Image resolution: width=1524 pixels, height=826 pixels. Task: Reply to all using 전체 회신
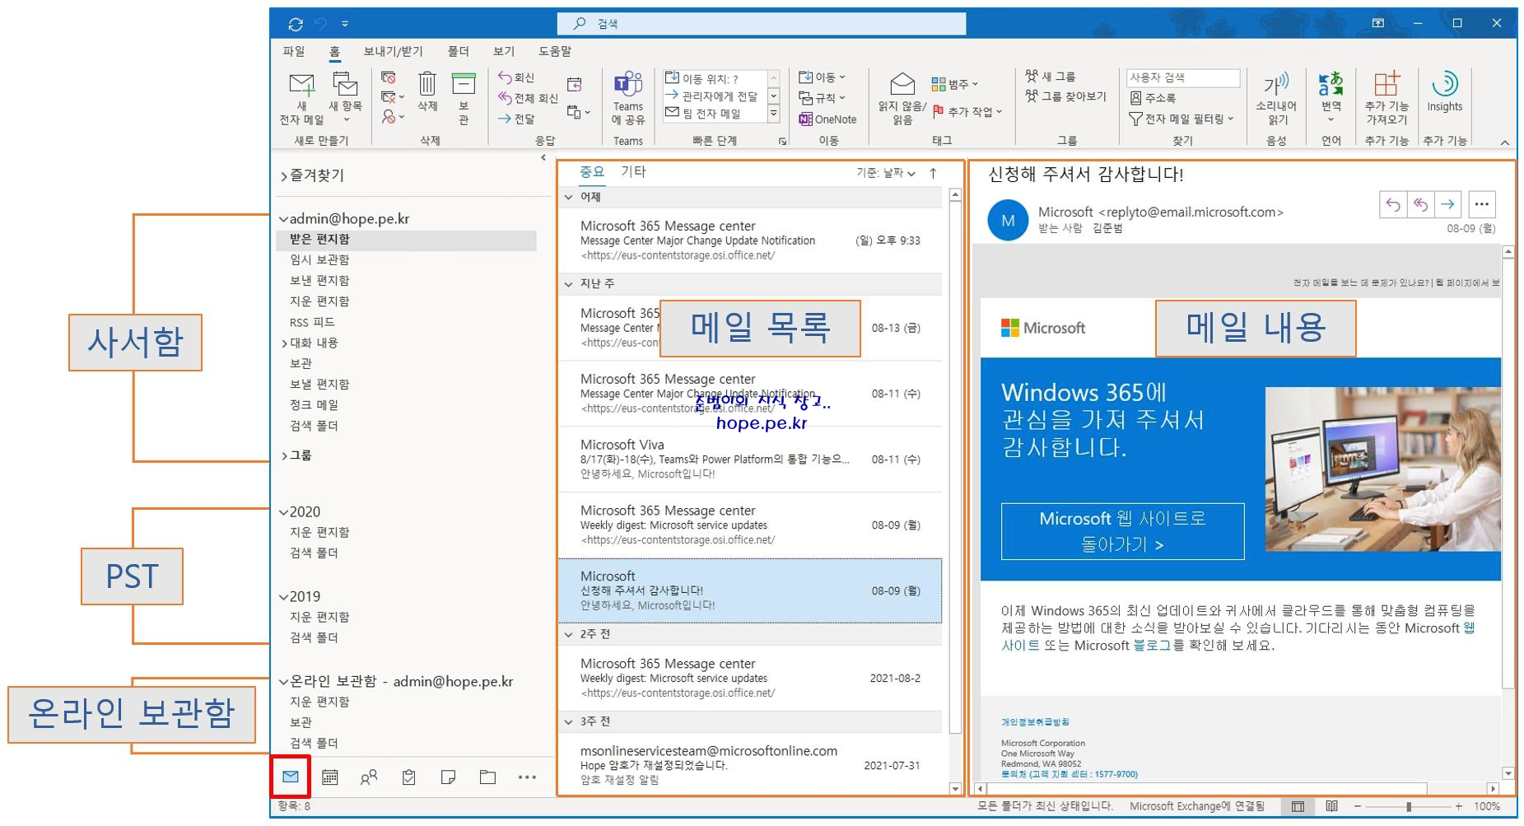(528, 98)
